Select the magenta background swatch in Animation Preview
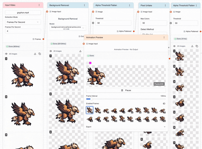Viewport: 202px width, 149px height. [x=90, y=63]
